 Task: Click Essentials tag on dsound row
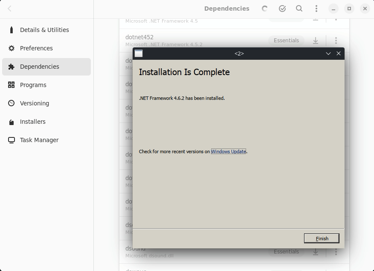pos(286,252)
